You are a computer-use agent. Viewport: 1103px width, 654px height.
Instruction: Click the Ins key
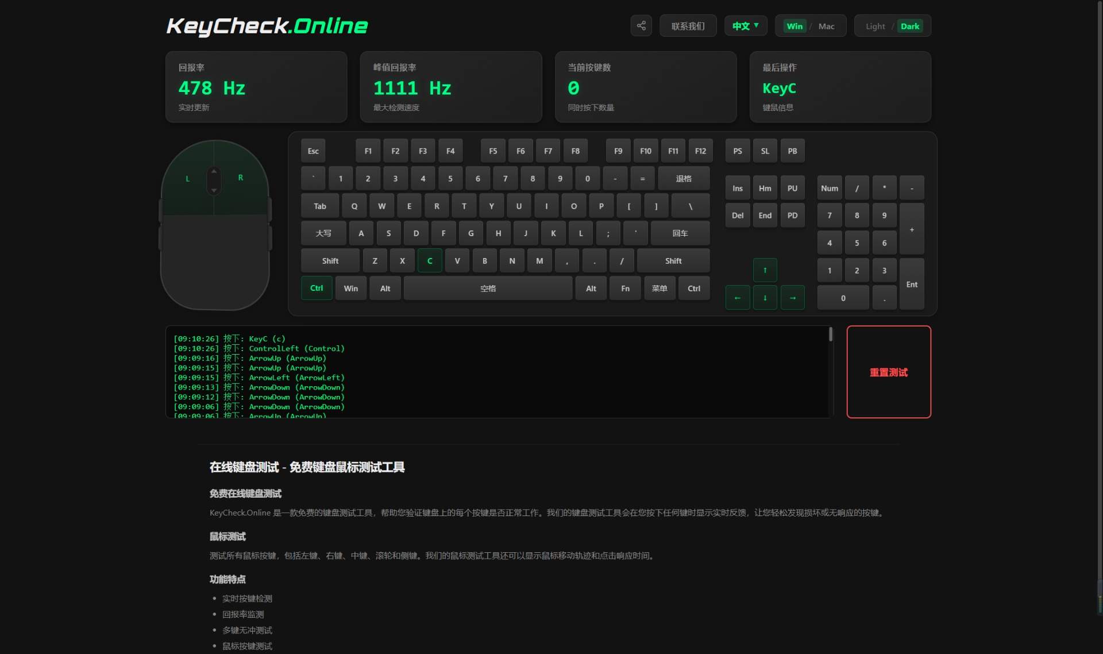click(738, 188)
